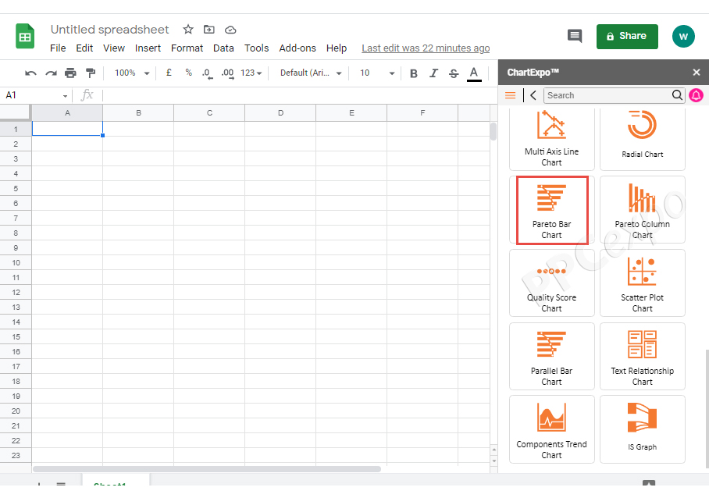Open the Insert menu

[x=148, y=48]
